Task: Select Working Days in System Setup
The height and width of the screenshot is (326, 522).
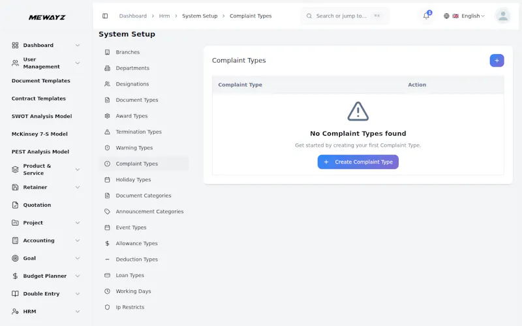Action: [133, 291]
